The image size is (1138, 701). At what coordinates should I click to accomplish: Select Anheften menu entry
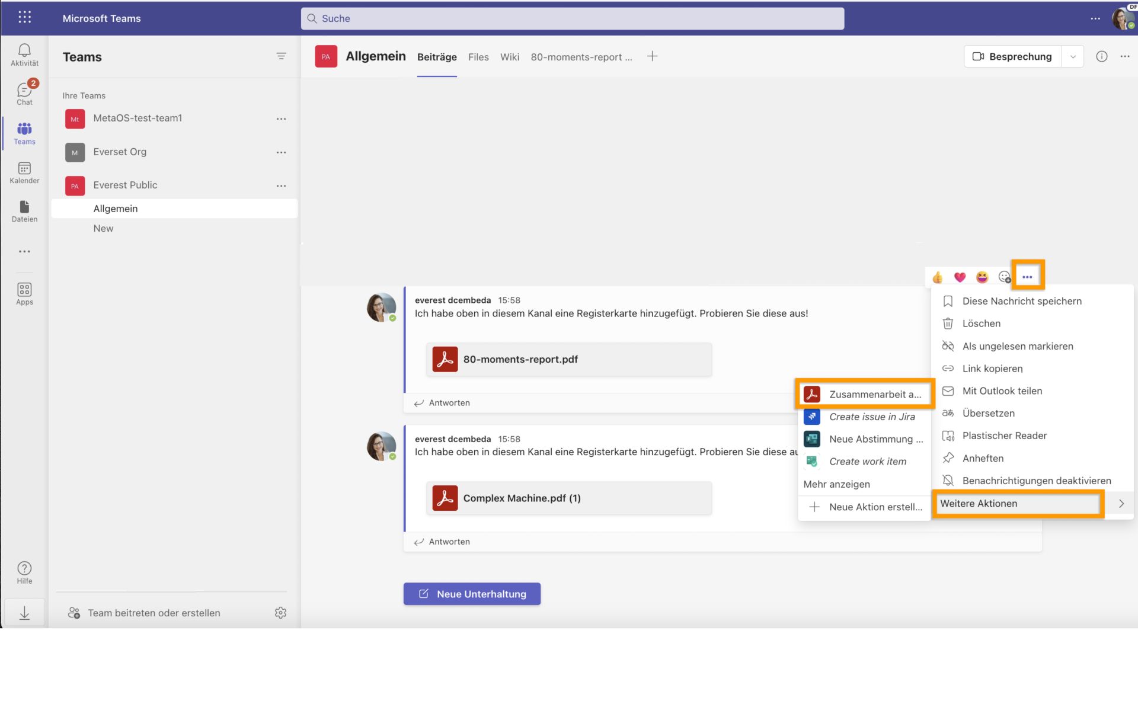[x=1032, y=458]
